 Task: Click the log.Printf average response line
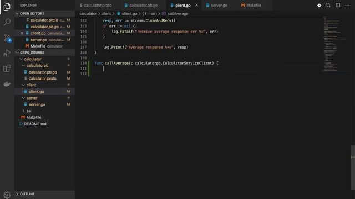(x=145, y=47)
